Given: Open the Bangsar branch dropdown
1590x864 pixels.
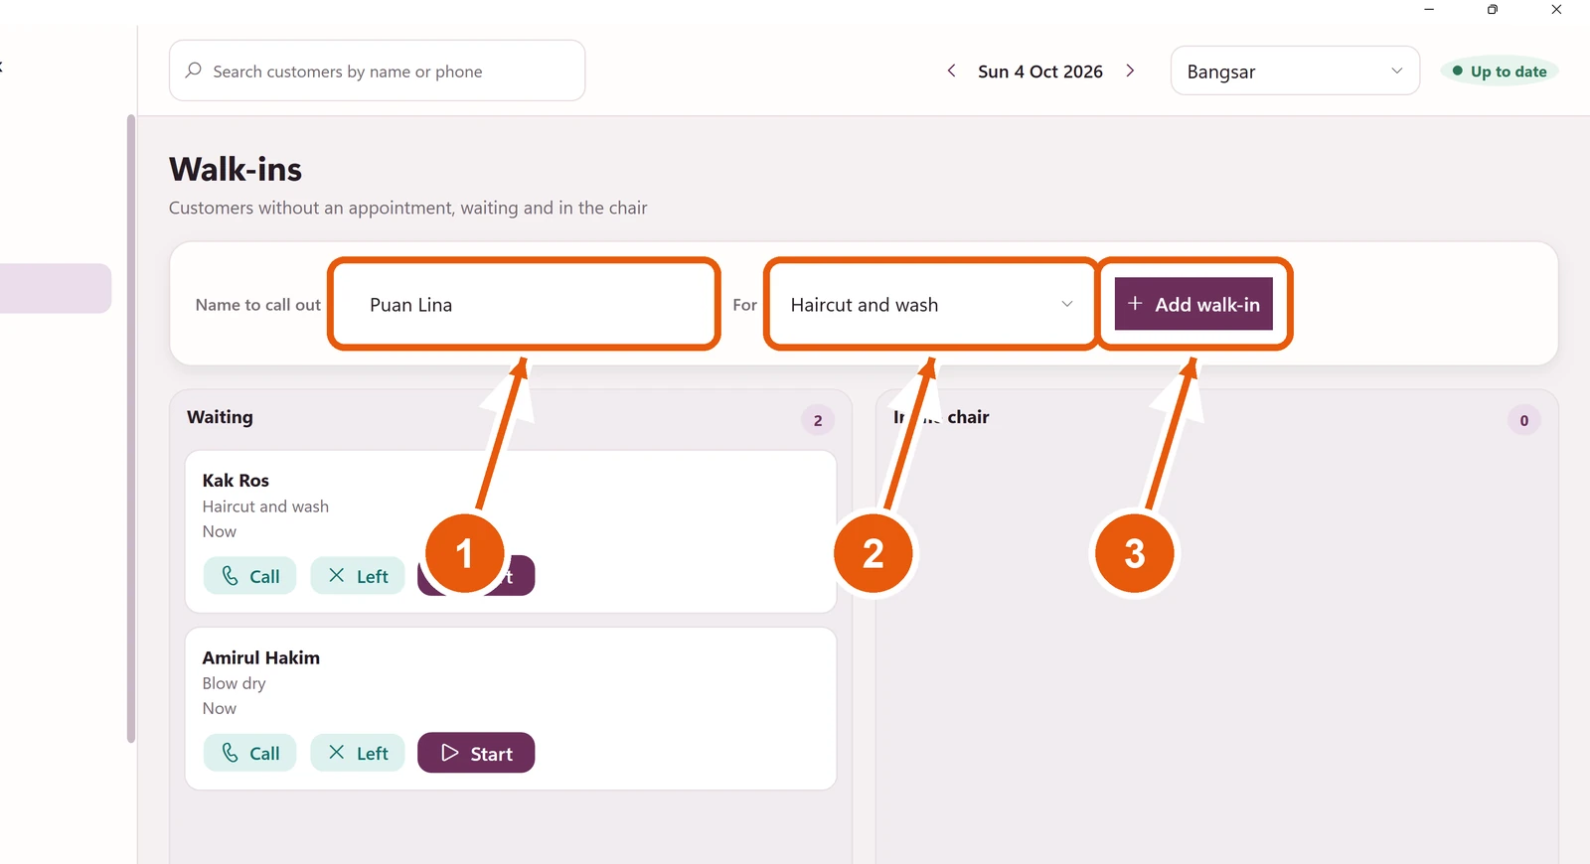Looking at the screenshot, I should coord(1295,71).
